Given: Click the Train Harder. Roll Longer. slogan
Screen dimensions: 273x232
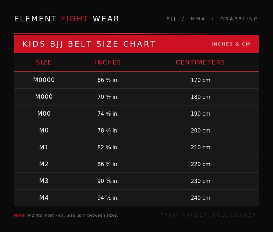Looking at the screenshot, I should pos(209,215).
